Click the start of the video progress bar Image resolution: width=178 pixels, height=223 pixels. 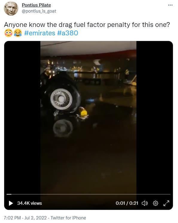pos(7,194)
